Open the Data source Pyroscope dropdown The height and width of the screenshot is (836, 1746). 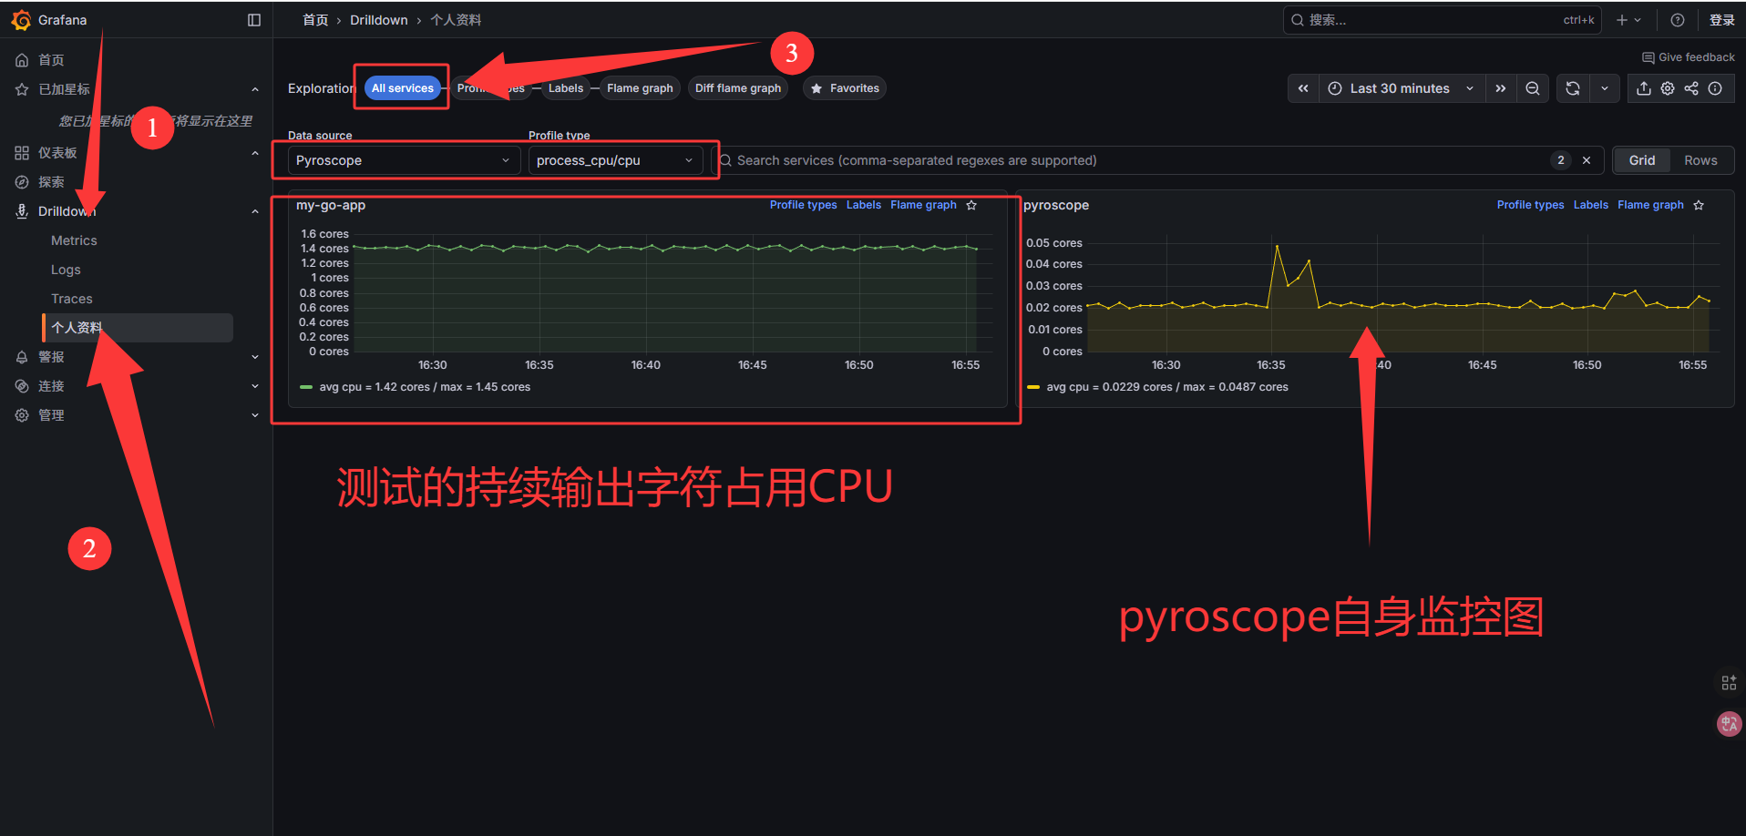(x=403, y=160)
